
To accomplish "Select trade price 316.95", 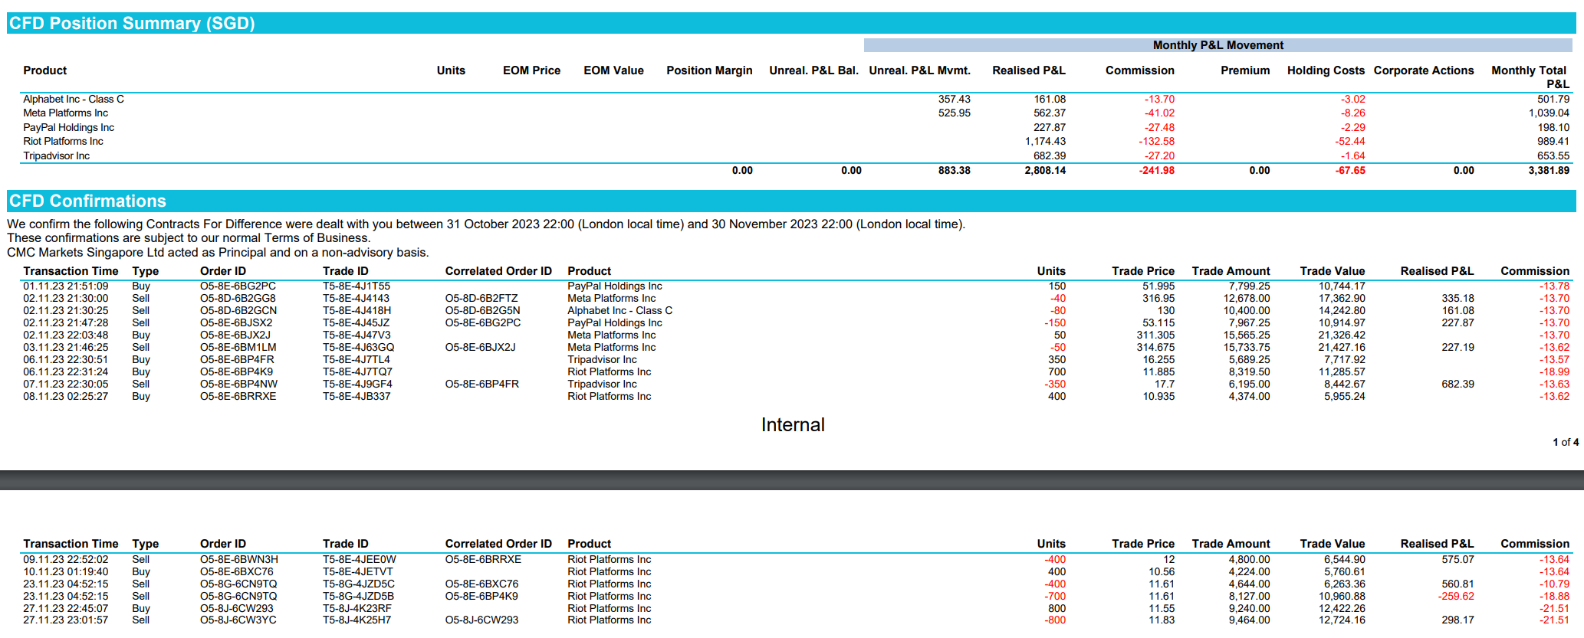I will pos(1158,298).
